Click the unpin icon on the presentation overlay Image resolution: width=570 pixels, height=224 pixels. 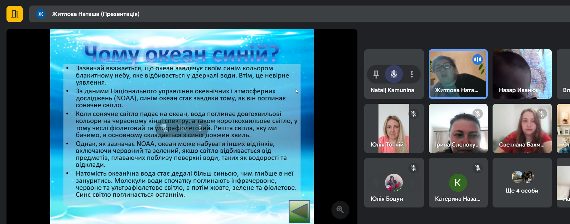point(165,128)
